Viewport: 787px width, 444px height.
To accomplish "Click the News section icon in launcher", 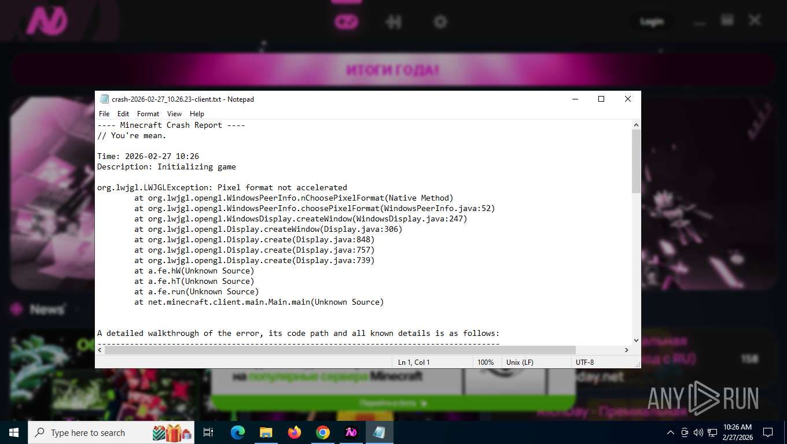I will 16,309.
